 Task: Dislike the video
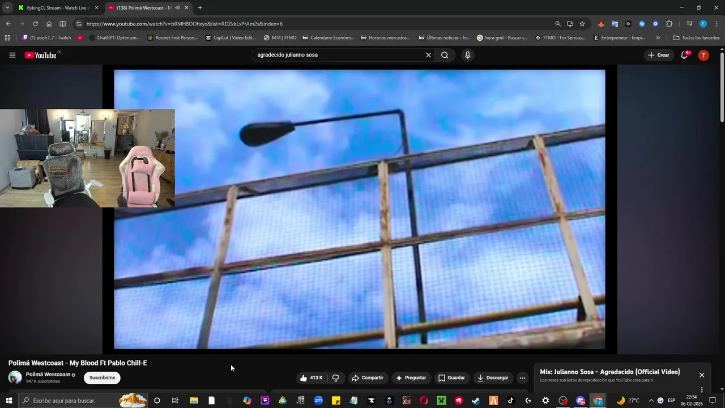[336, 378]
